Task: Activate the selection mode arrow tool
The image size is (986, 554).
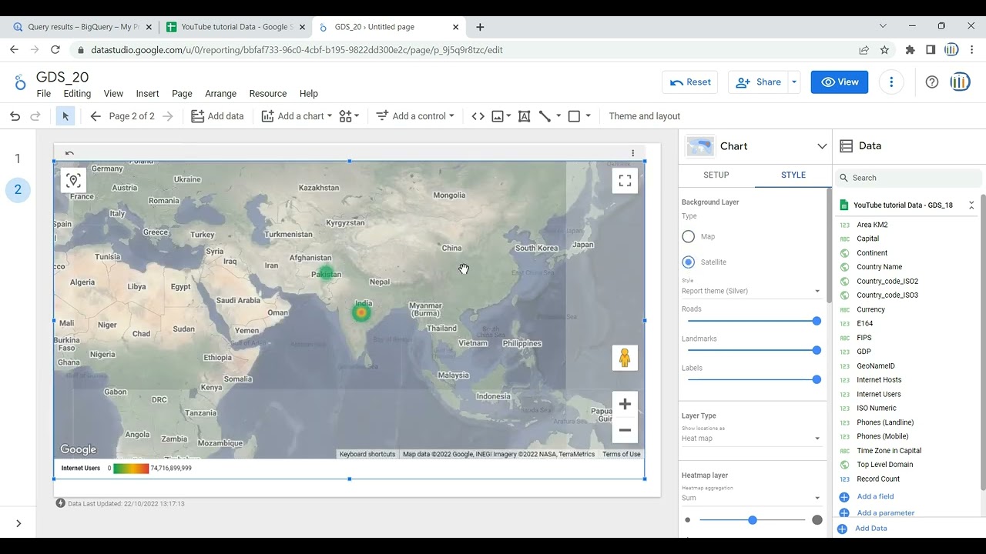Action: pyautogui.click(x=65, y=116)
